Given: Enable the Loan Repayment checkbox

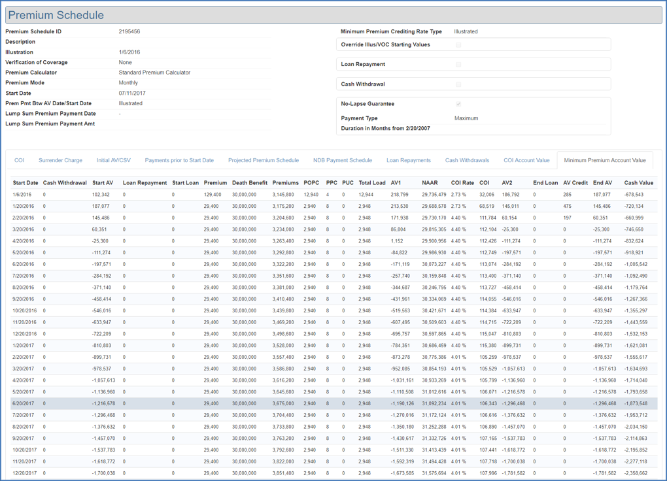Looking at the screenshot, I should (x=458, y=65).
